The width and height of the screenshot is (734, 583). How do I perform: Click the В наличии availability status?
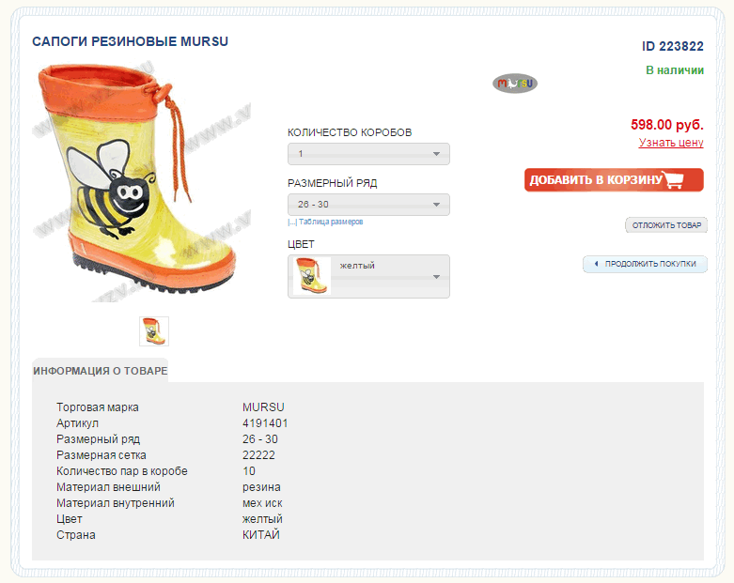coord(675,70)
